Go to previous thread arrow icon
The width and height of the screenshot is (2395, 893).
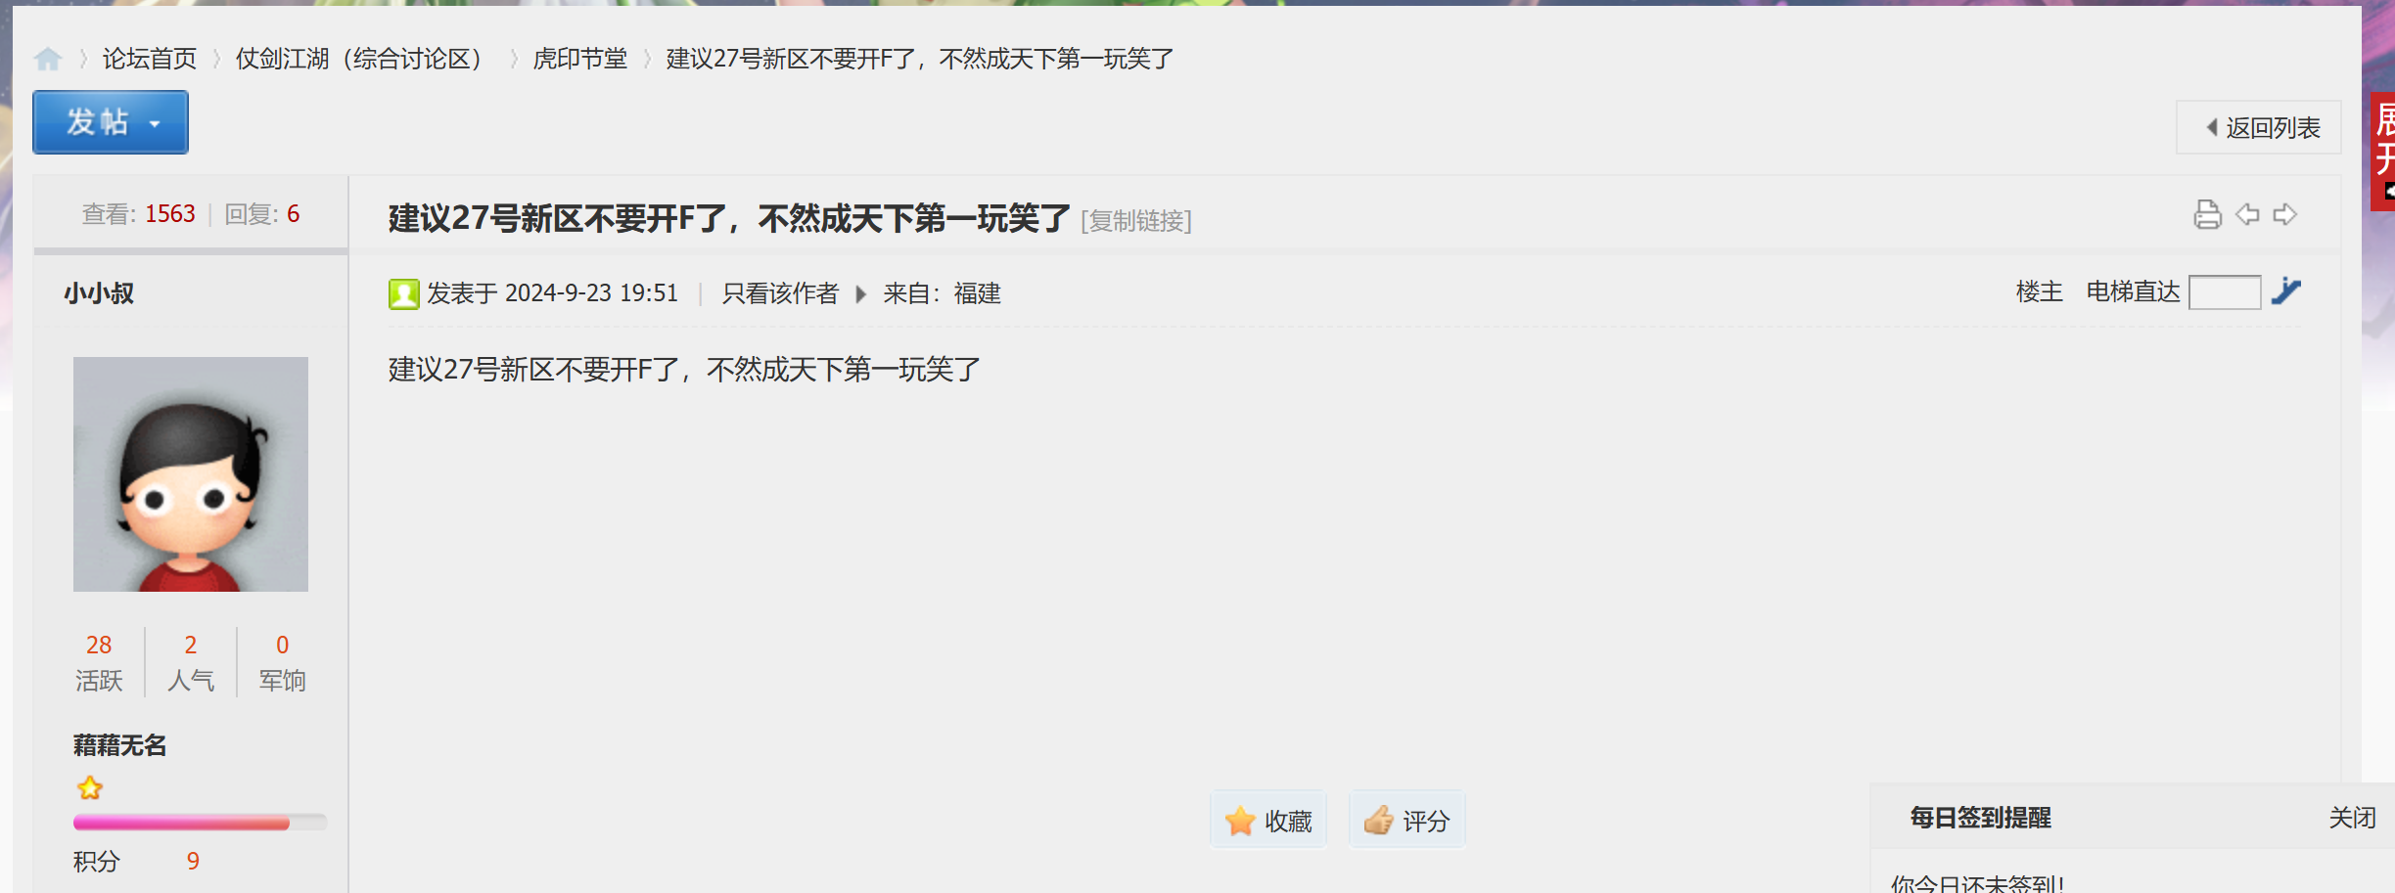(x=2247, y=214)
